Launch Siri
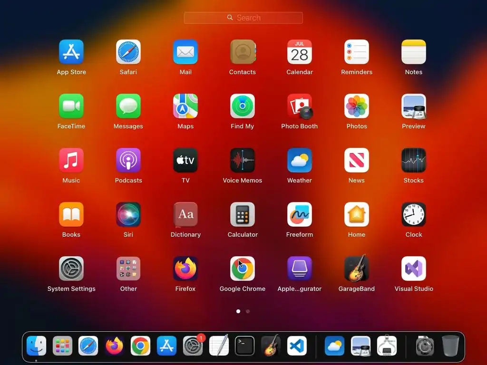Screen dimensions: 487x365 coord(128,214)
